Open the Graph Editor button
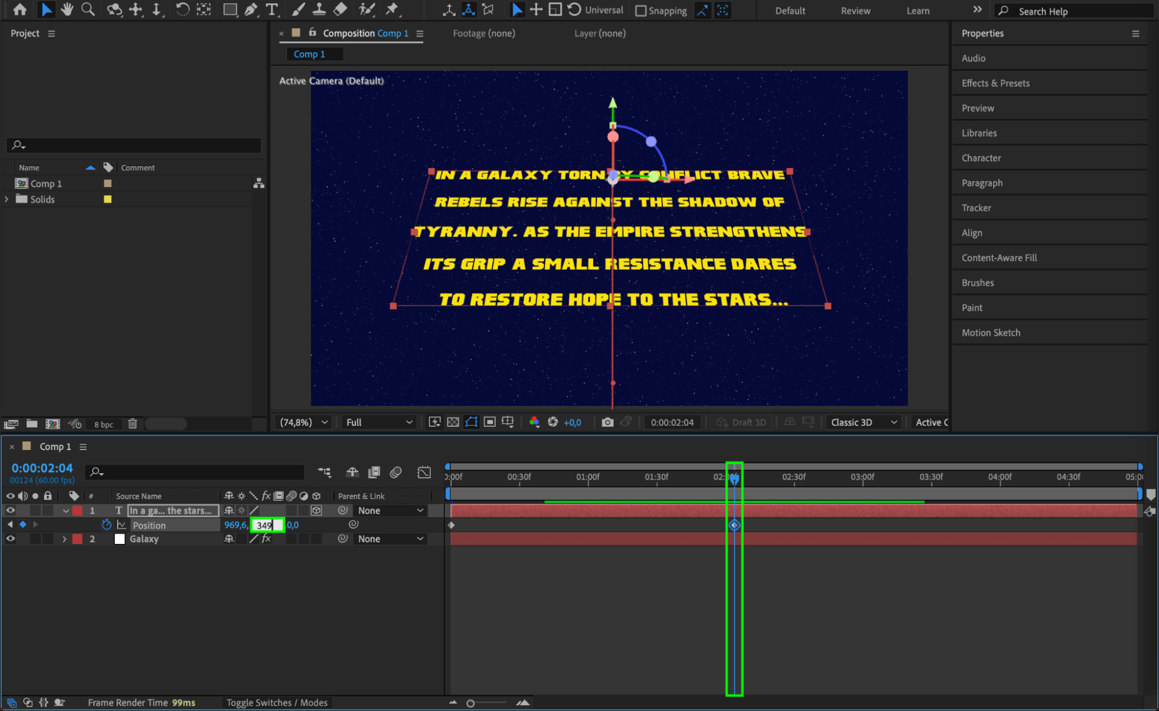Screen dimensions: 1159x711 [x=424, y=472]
